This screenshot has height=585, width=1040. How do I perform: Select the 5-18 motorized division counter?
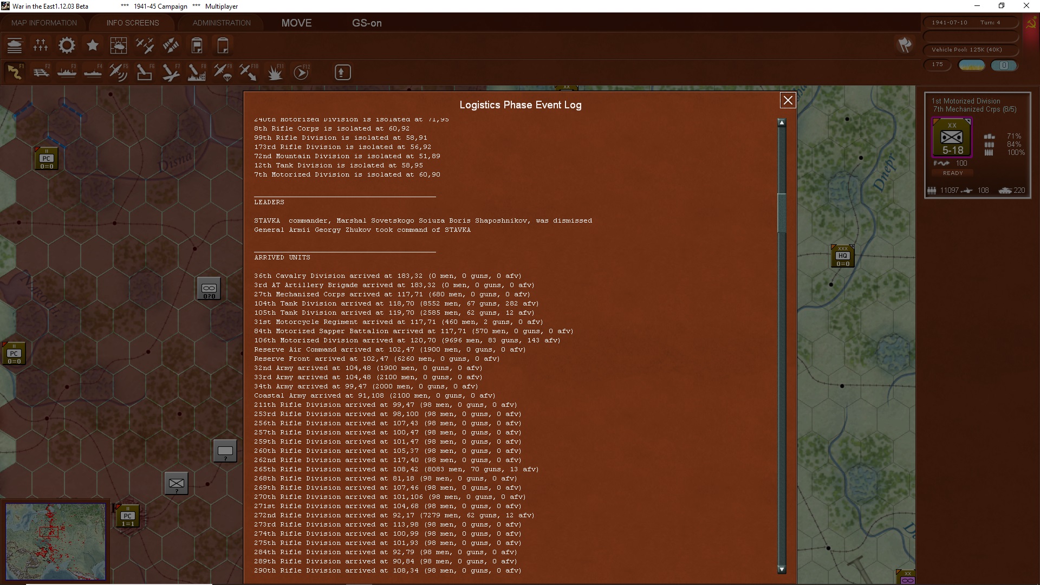[952, 138]
